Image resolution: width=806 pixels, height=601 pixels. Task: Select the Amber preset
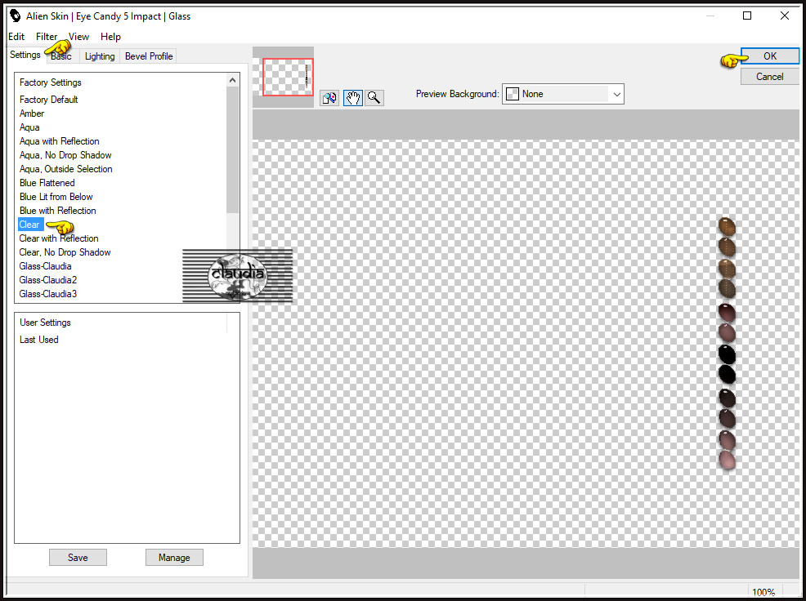coord(32,114)
